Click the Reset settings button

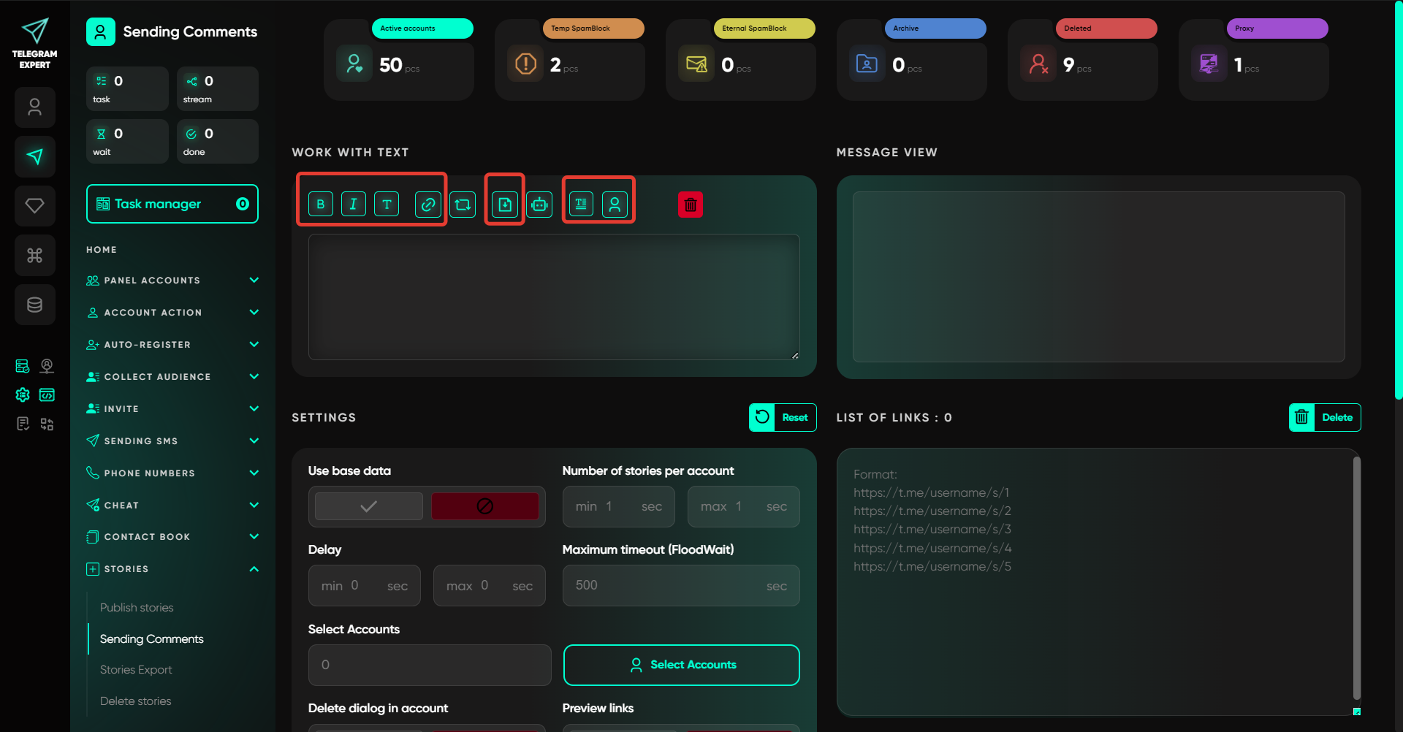[x=783, y=418]
